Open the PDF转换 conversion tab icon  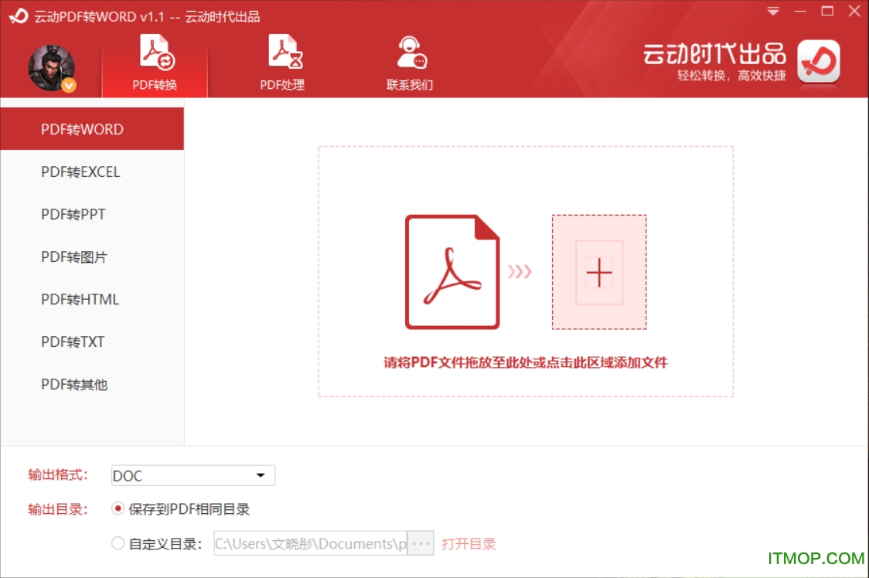155,53
